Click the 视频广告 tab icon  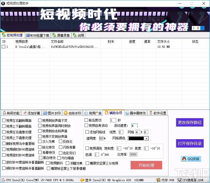point(86,113)
